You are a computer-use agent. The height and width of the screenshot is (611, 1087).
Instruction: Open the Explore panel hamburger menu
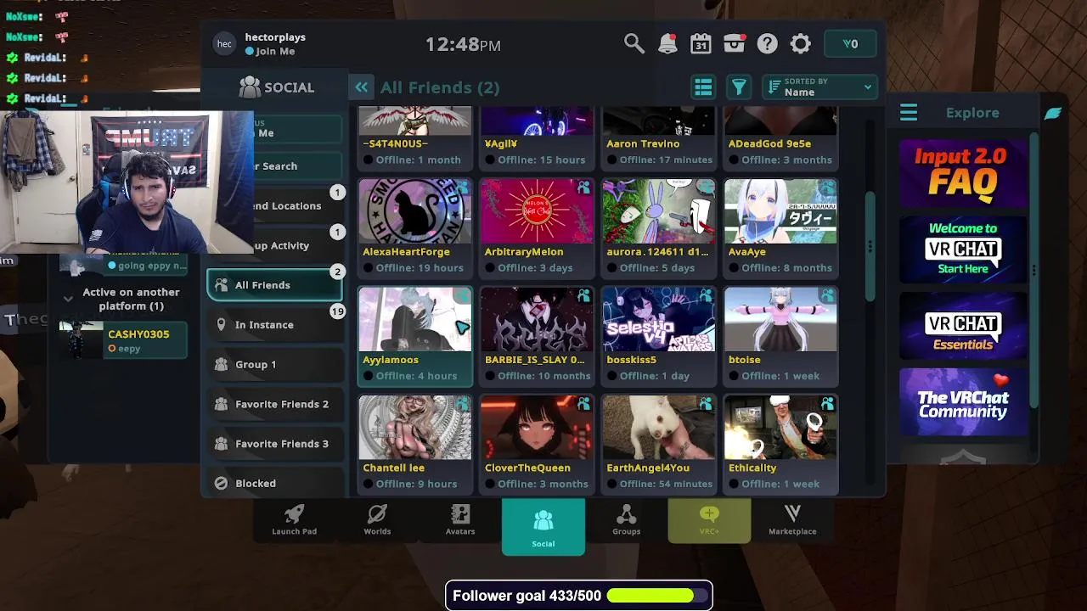(x=909, y=113)
